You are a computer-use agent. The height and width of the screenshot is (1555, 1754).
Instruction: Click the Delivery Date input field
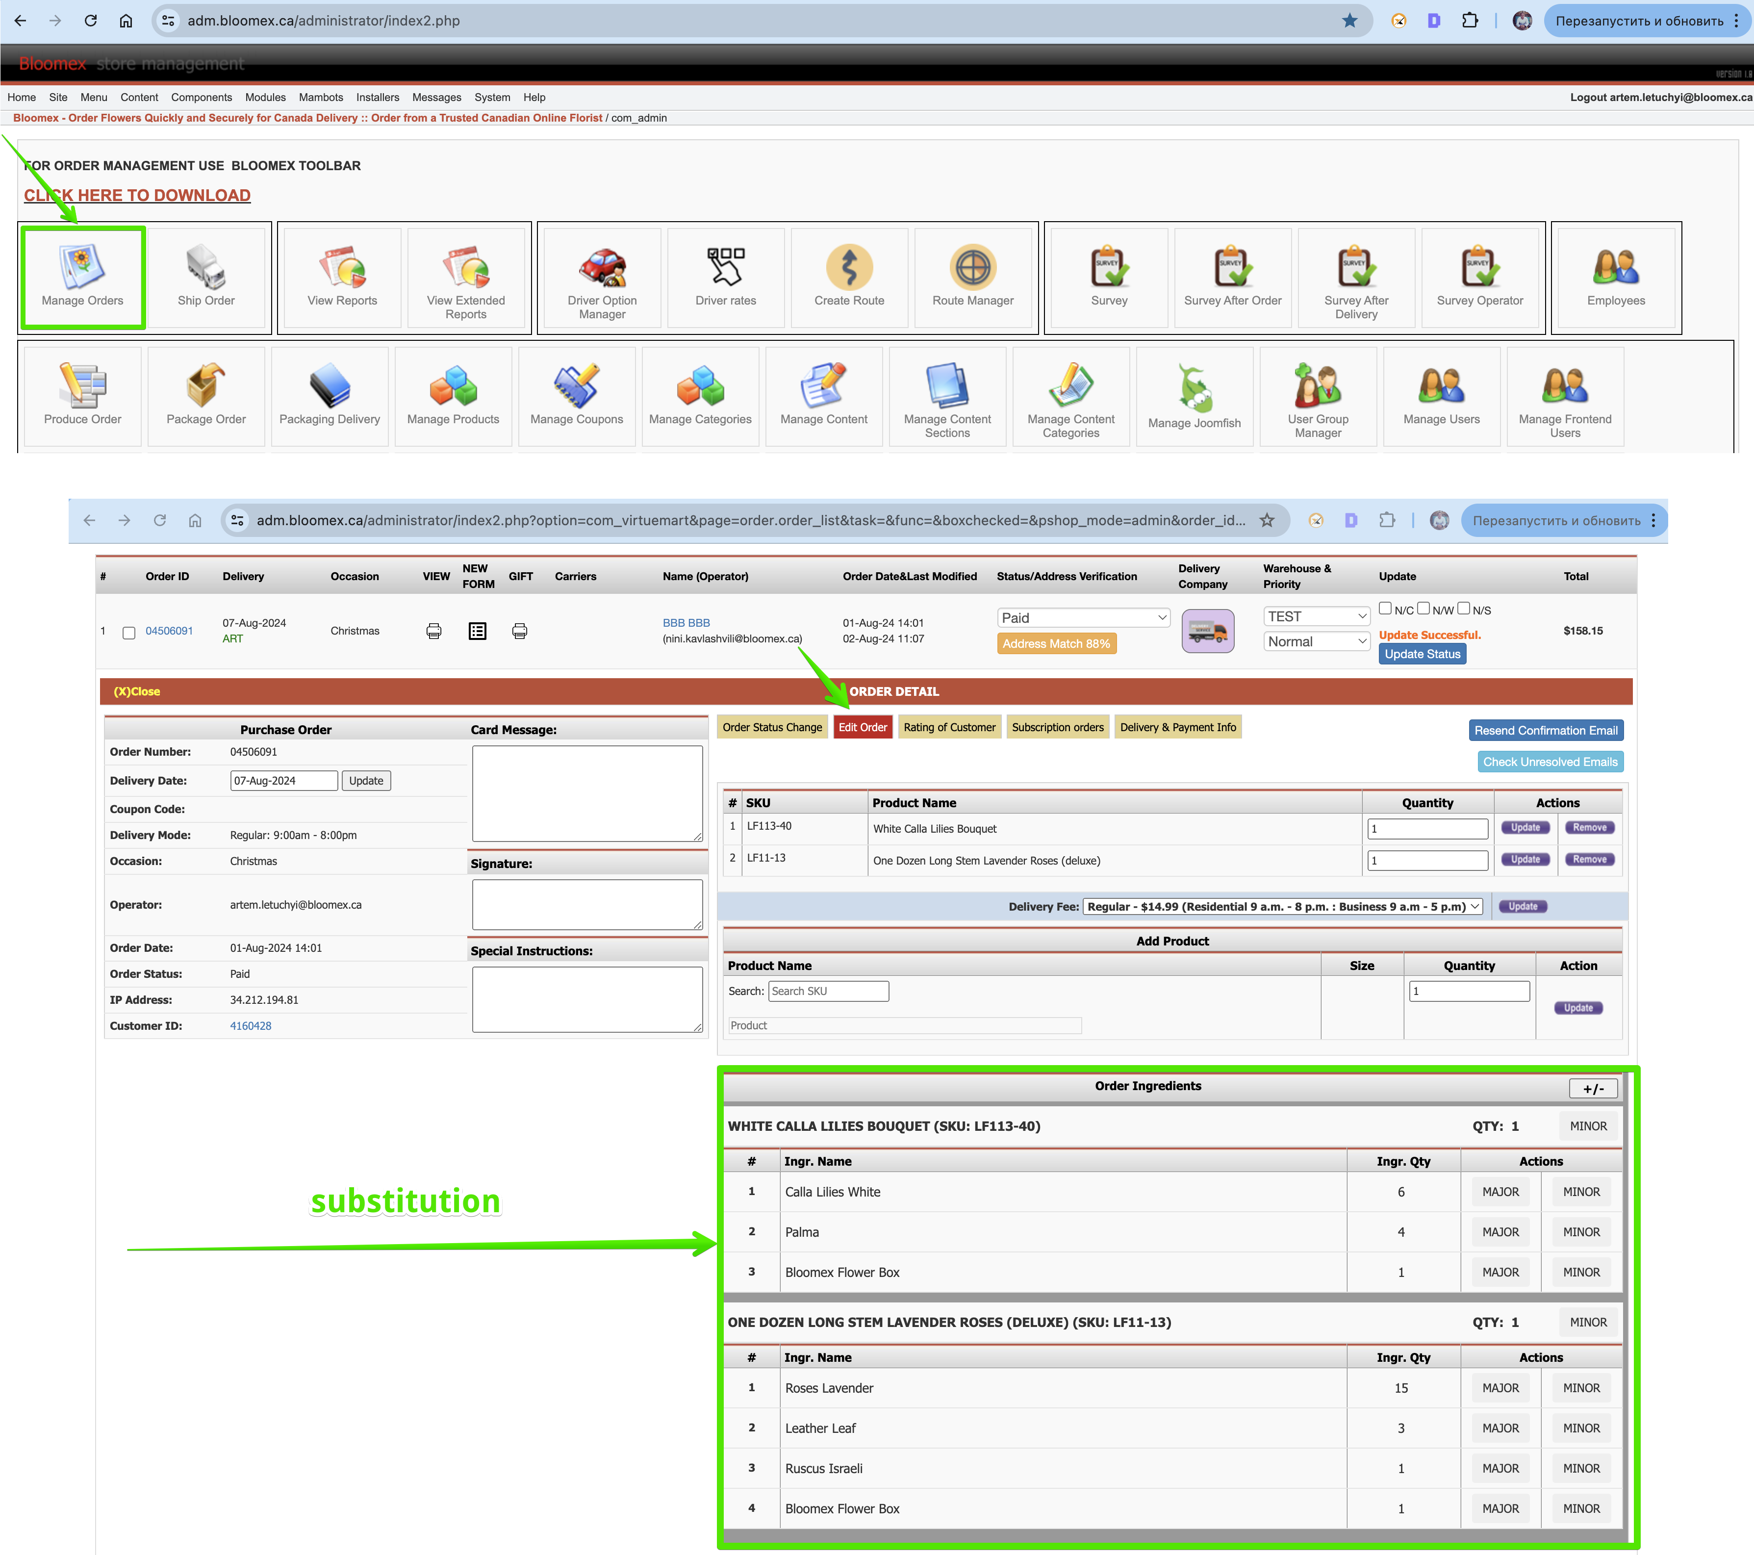(284, 781)
